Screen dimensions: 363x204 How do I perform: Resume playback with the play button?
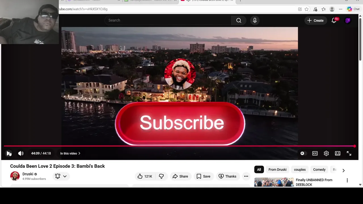click(9, 153)
